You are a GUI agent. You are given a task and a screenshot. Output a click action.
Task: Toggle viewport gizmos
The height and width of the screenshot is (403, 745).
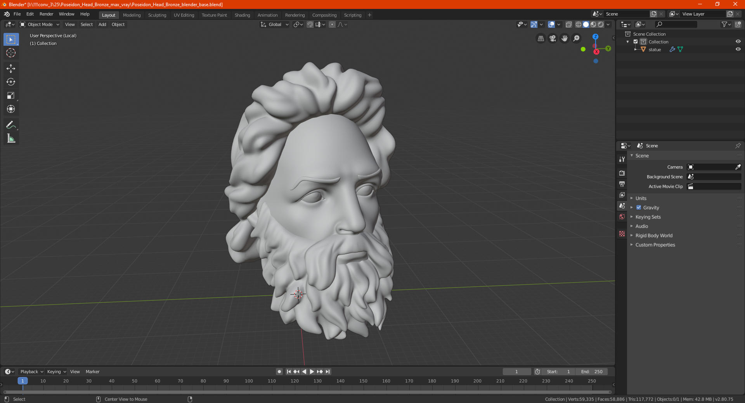coord(534,24)
